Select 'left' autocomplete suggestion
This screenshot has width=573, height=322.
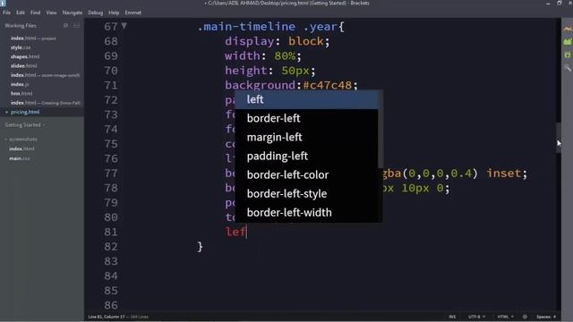pos(306,99)
